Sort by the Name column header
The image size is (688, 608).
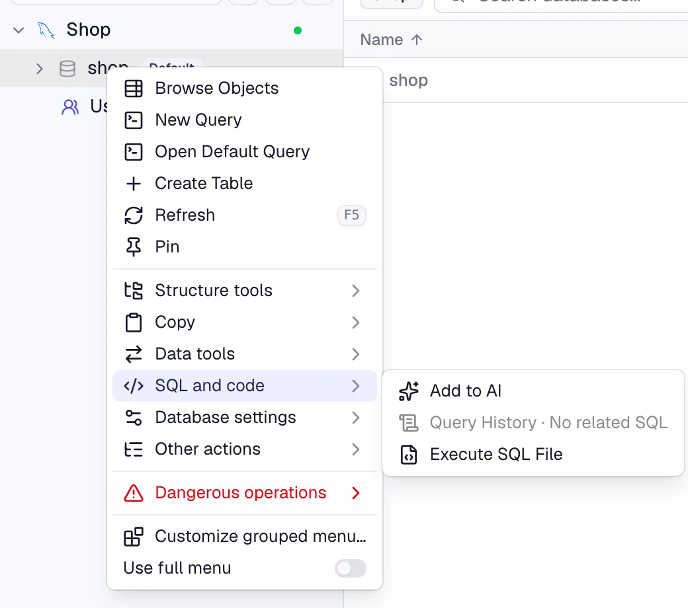[381, 40]
